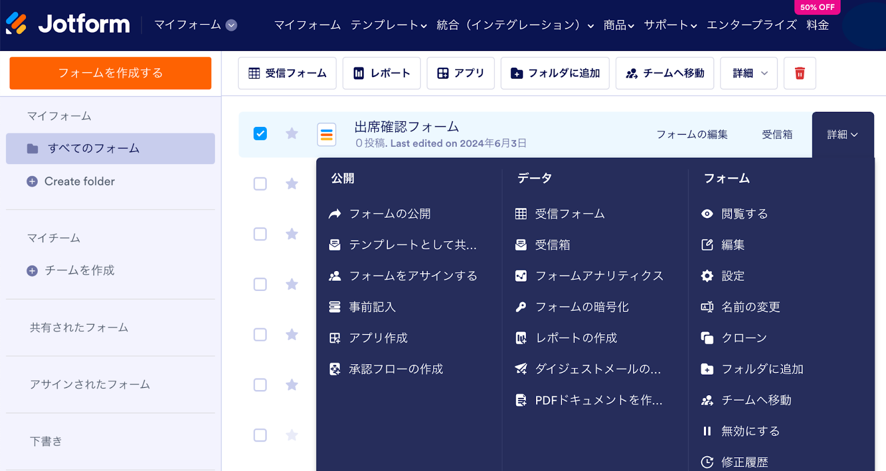886x471 pixels.
Task: Select すべてのフォーム folder in the sidebar
Action: [110, 149]
